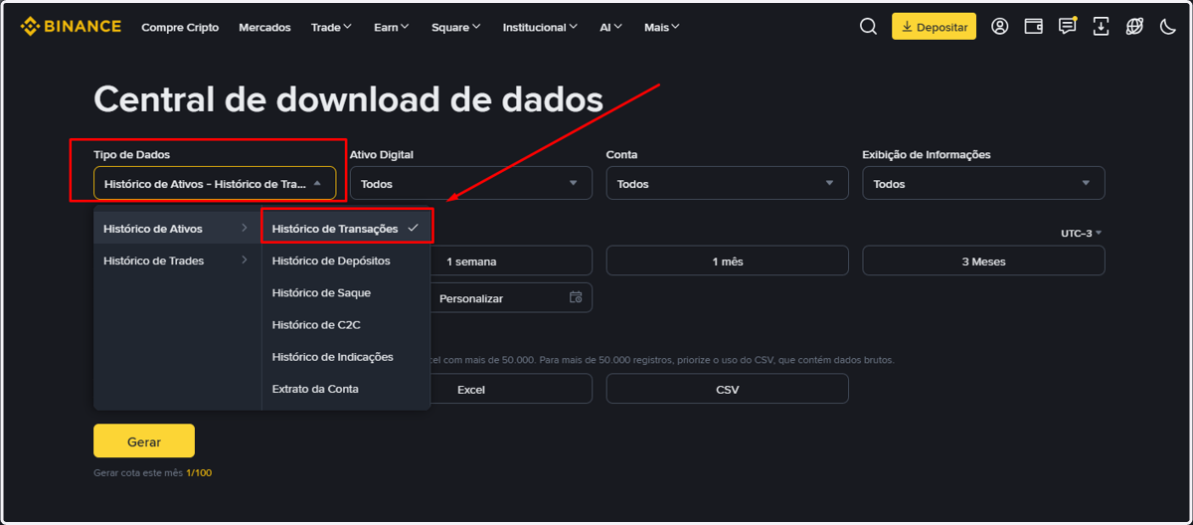
Task: Choose the Excel format button
Action: point(471,389)
